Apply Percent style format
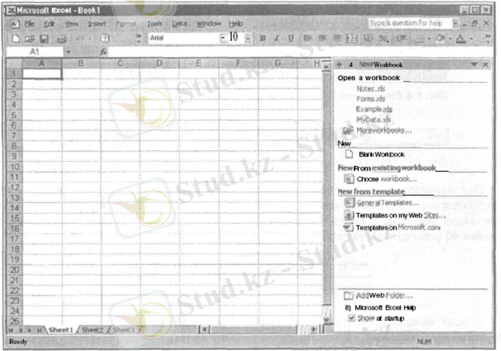 [x=383, y=39]
